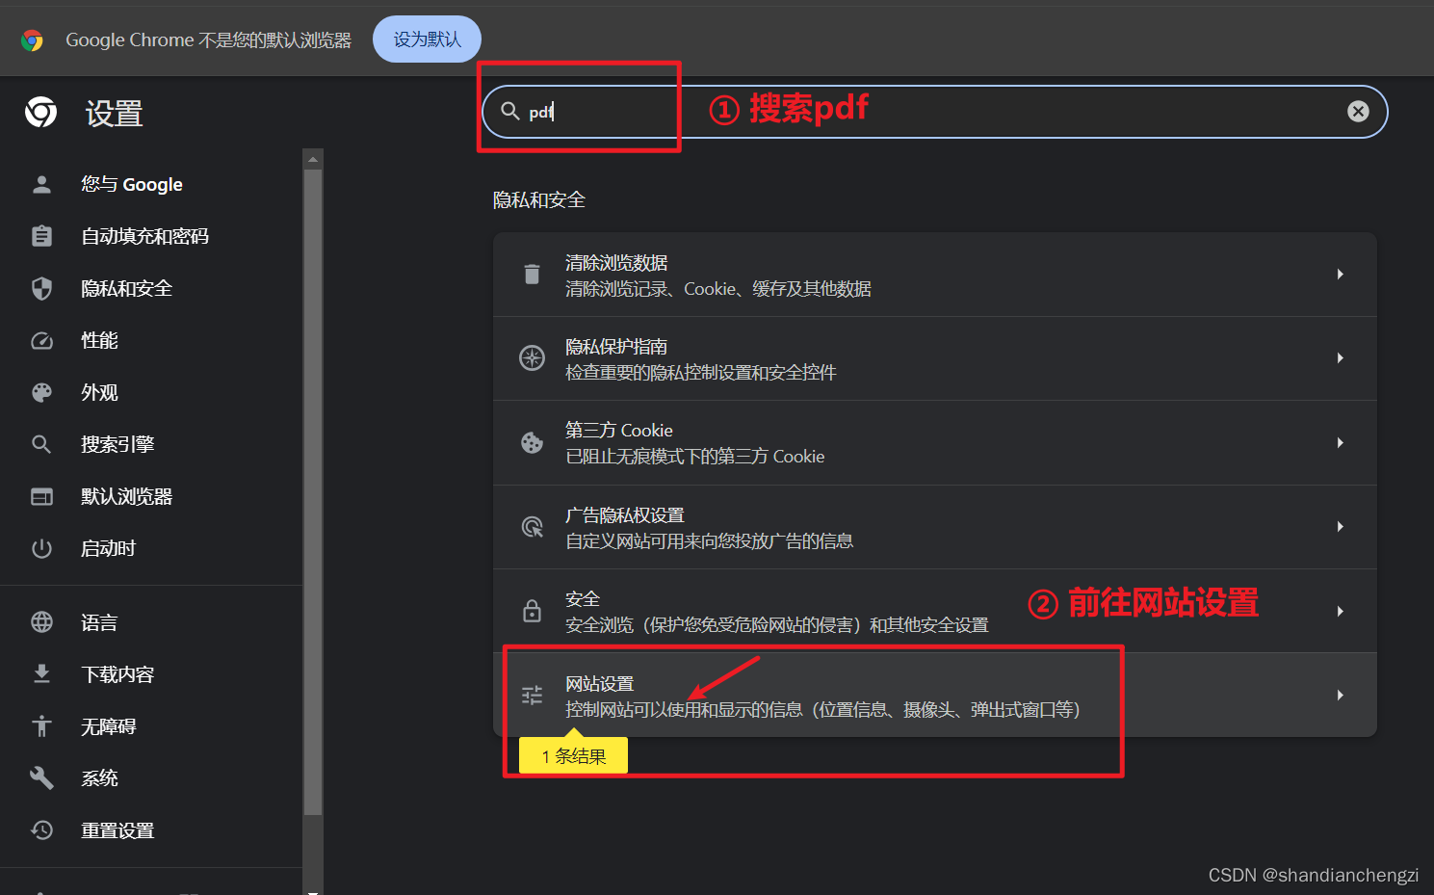Click the speedometer icon for 性能
The height and width of the screenshot is (895, 1434).
click(41, 340)
